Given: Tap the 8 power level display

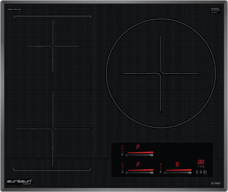Looking at the screenshot, I should coord(177,164).
